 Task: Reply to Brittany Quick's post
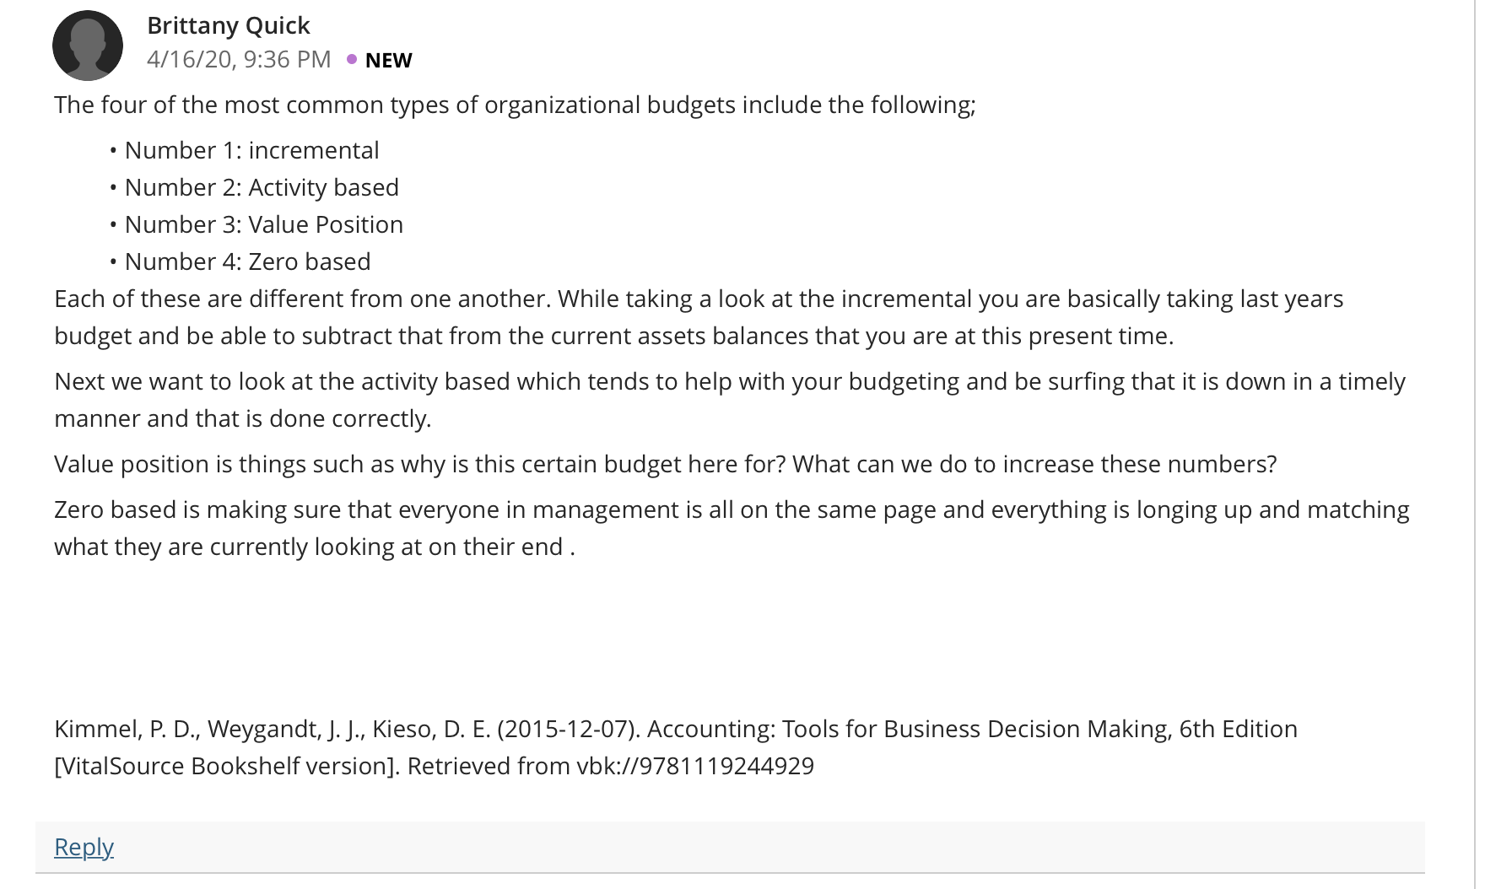(x=84, y=847)
